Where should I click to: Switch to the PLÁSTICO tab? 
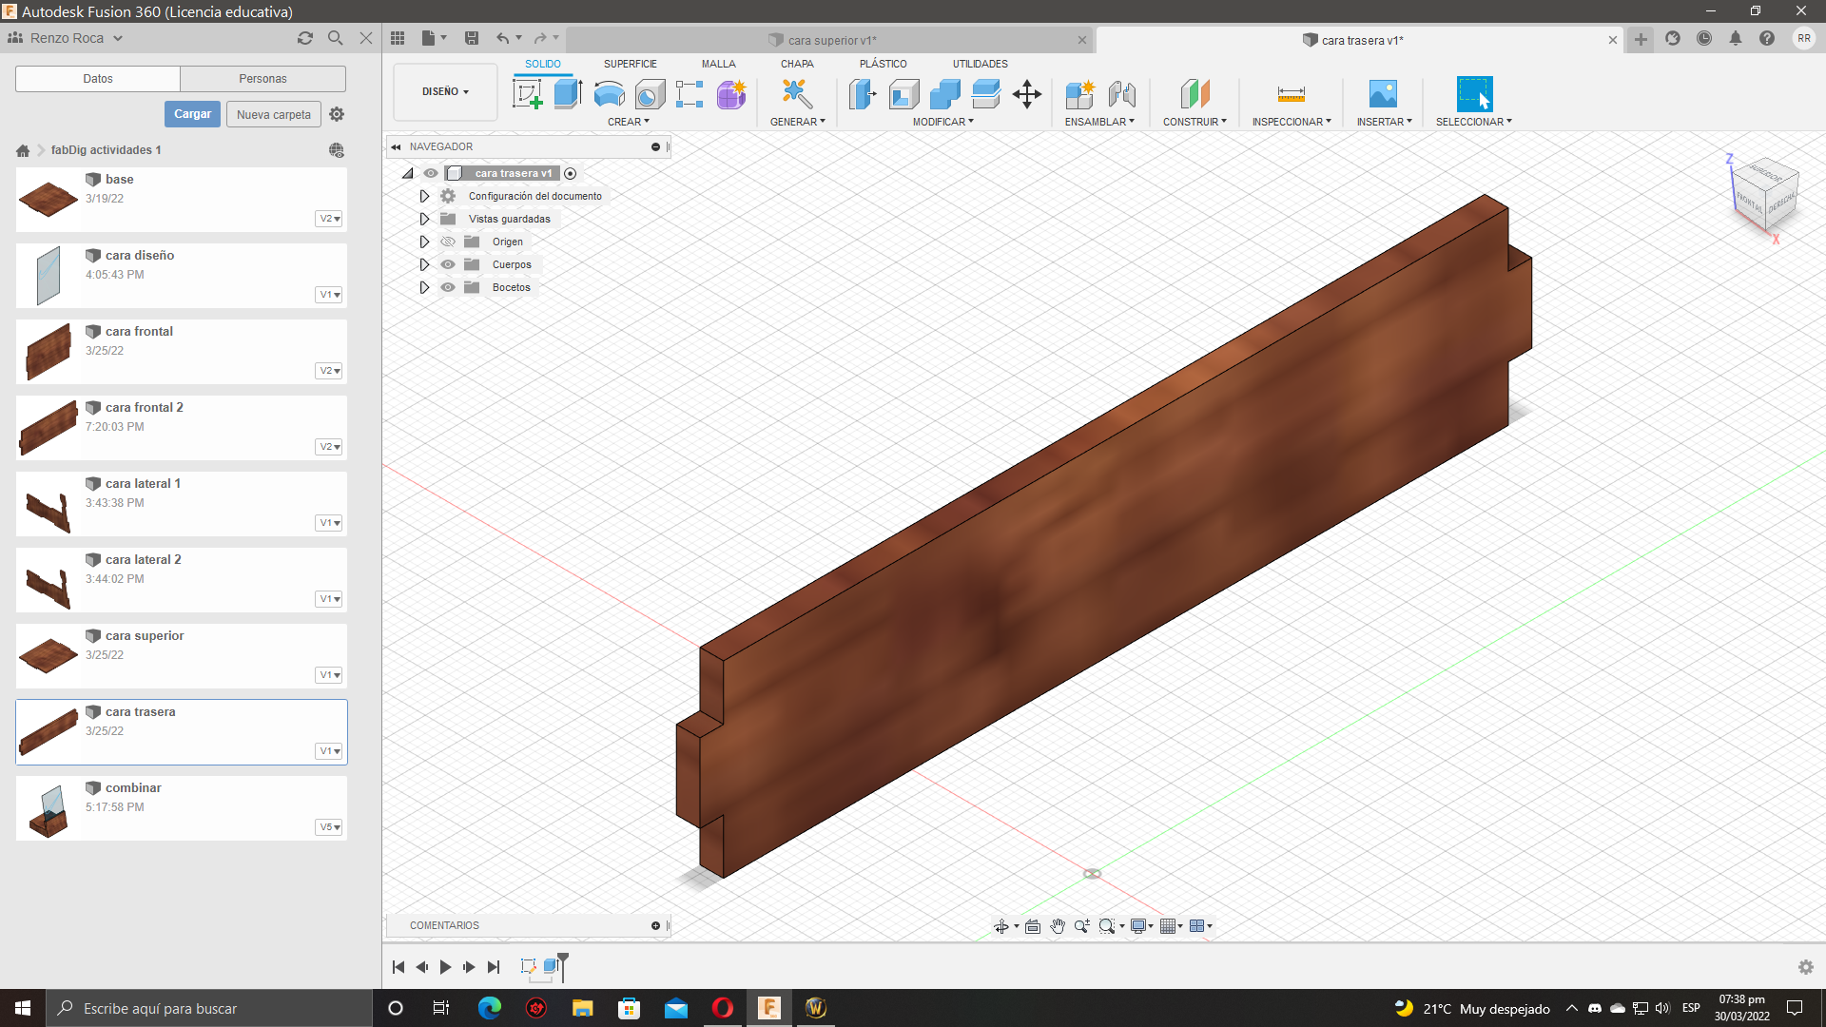pyautogui.click(x=883, y=64)
